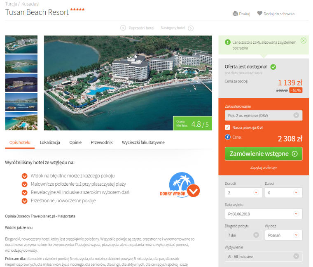Click the Tusan Beach Resort title
The width and height of the screenshot is (313, 267).
coord(37,12)
